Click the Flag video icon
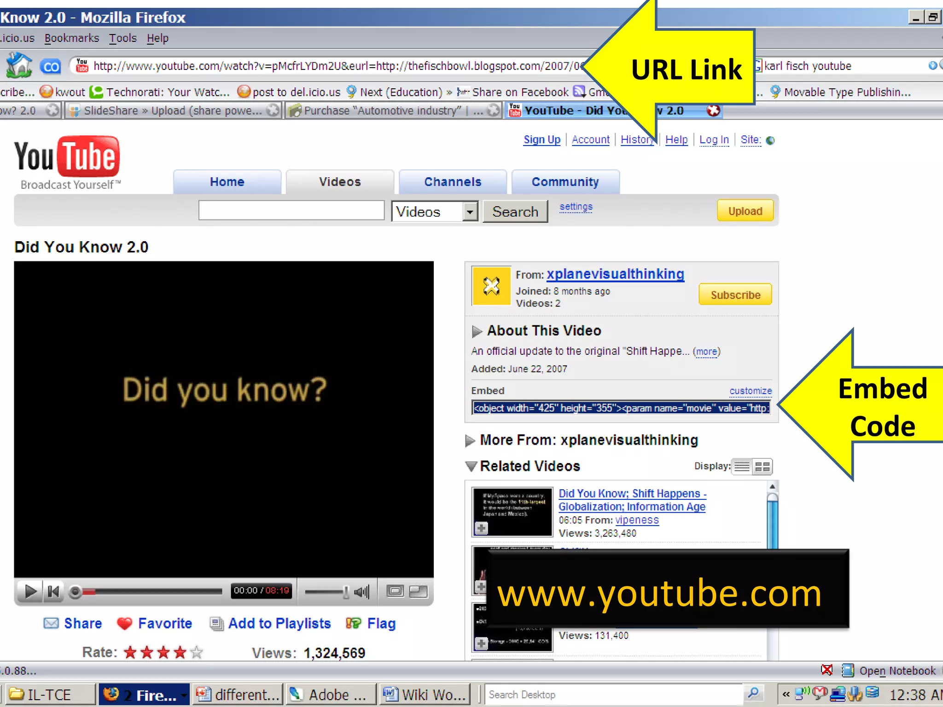Viewport: 943px width, 707px height. [353, 623]
